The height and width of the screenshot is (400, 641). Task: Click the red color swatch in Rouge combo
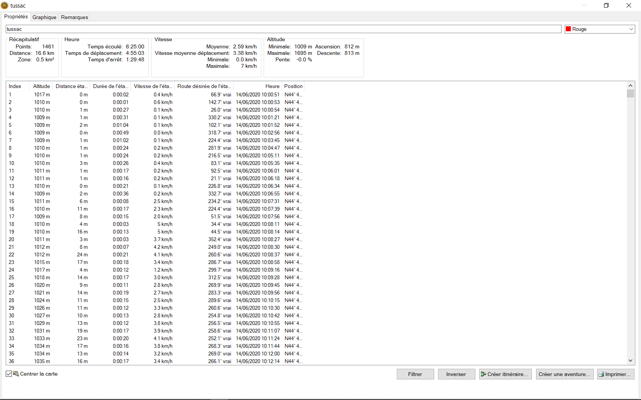[x=569, y=29]
